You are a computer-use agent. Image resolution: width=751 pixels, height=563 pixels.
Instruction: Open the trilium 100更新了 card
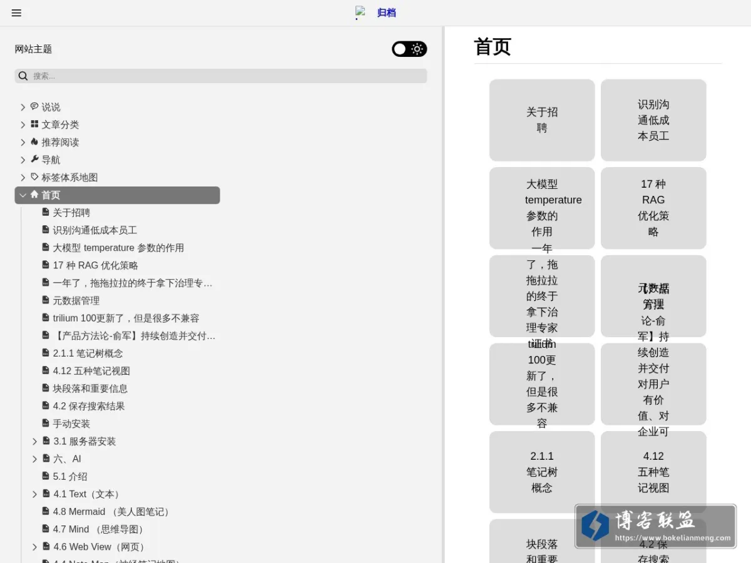pos(542,384)
